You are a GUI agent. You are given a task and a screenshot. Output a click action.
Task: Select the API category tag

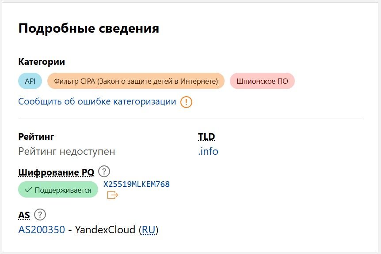click(x=30, y=81)
